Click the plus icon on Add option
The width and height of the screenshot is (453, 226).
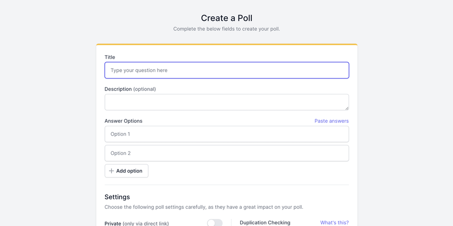point(111,171)
